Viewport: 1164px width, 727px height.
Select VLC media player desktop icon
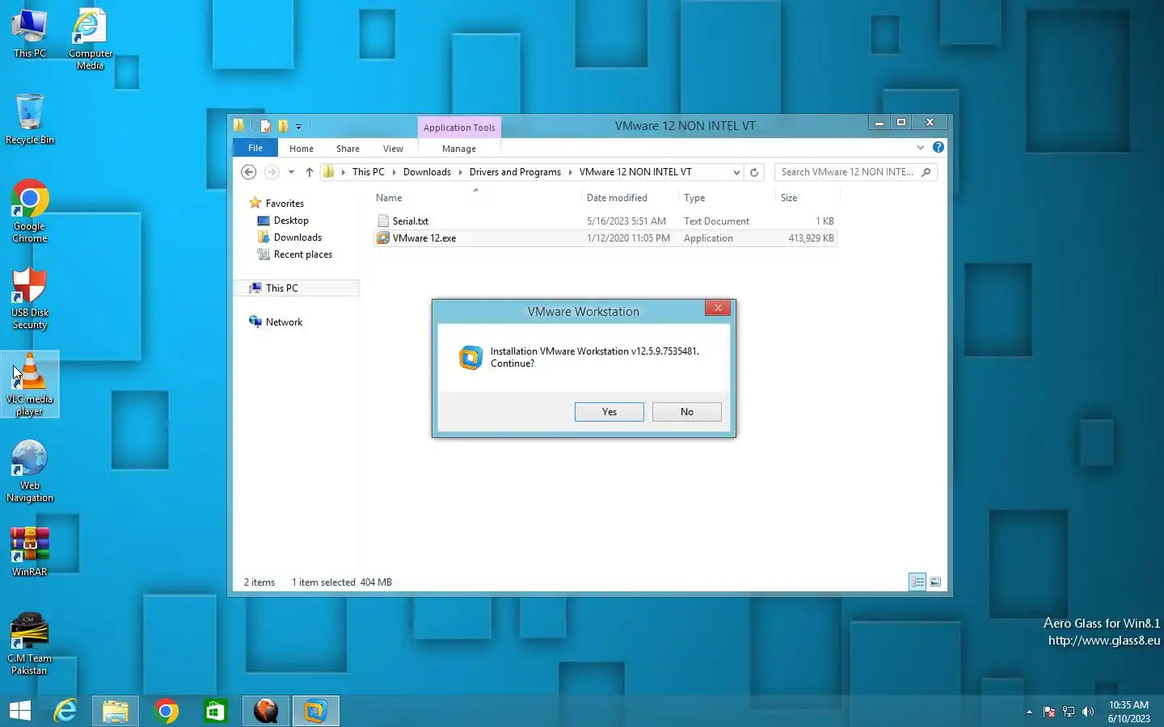[30, 385]
